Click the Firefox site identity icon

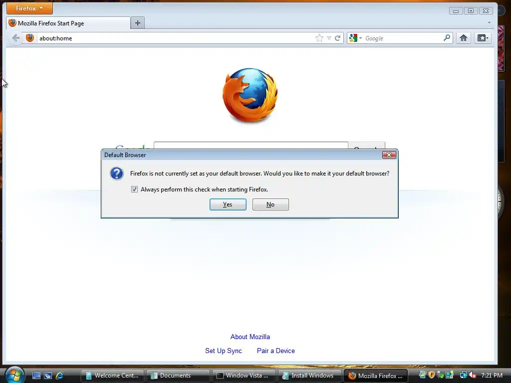click(x=30, y=38)
